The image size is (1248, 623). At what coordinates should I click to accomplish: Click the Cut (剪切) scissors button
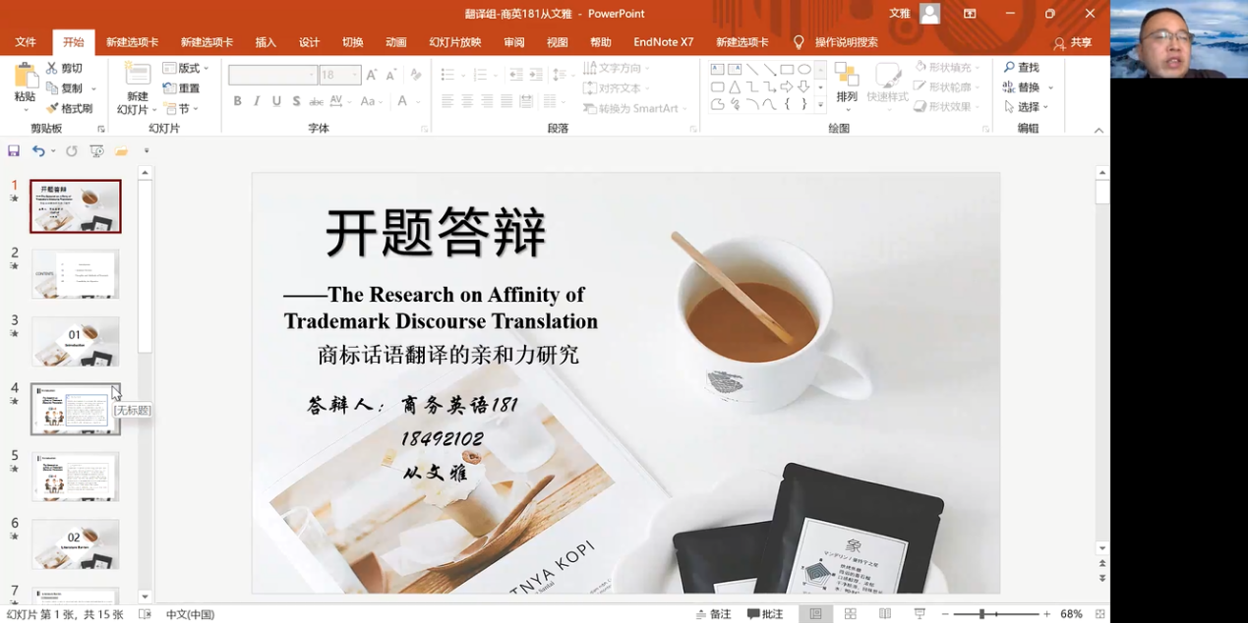coord(65,68)
